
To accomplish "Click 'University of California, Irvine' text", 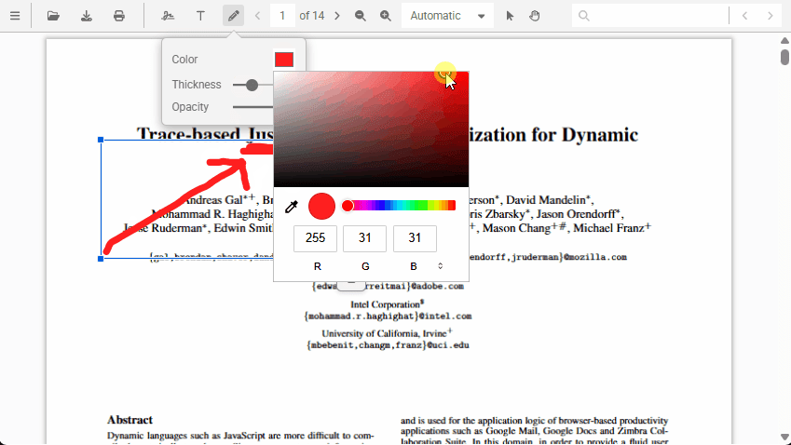I will click(387, 333).
